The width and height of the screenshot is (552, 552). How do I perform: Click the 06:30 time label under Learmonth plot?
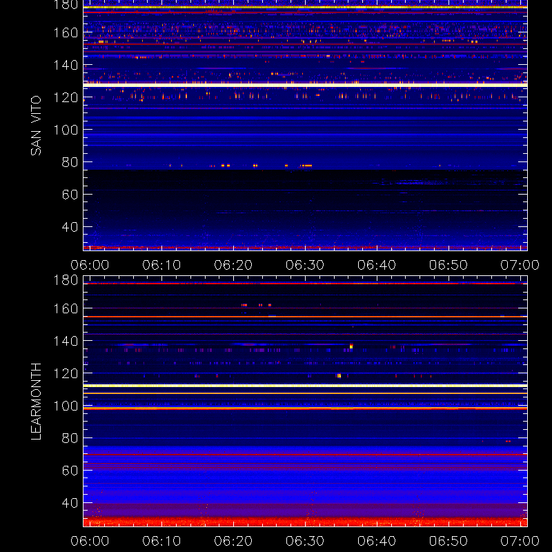[x=305, y=541]
